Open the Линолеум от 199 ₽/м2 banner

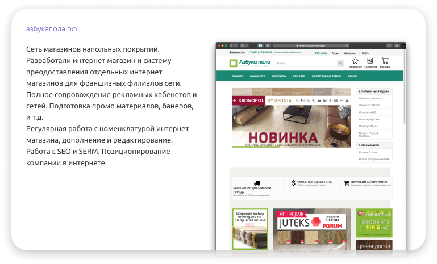point(374,223)
